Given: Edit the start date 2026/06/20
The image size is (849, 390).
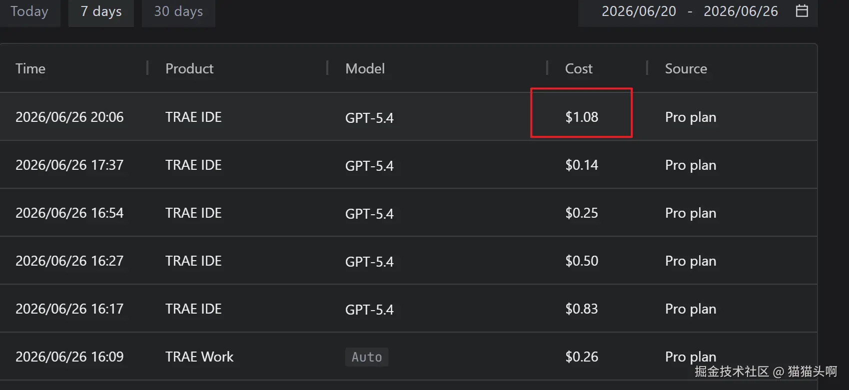Looking at the screenshot, I should click(639, 11).
